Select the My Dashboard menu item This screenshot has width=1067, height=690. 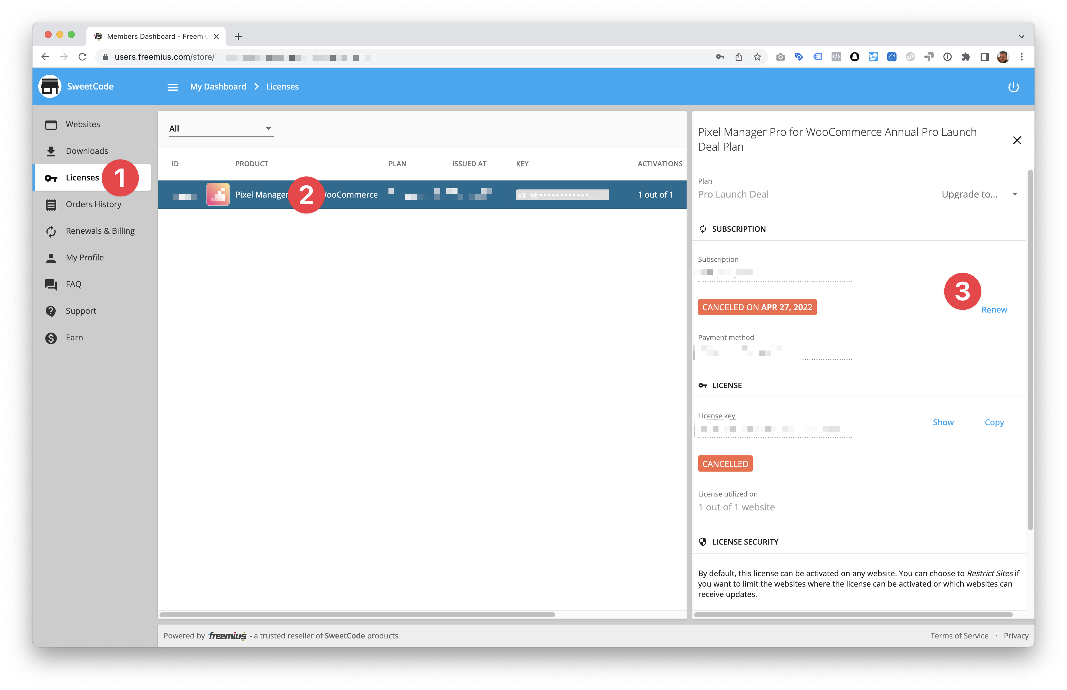tap(219, 86)
